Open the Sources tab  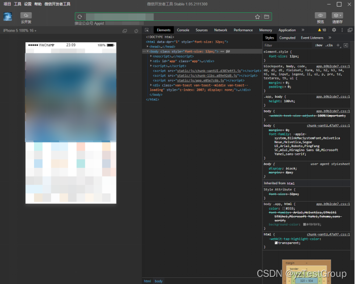(201, 30)
